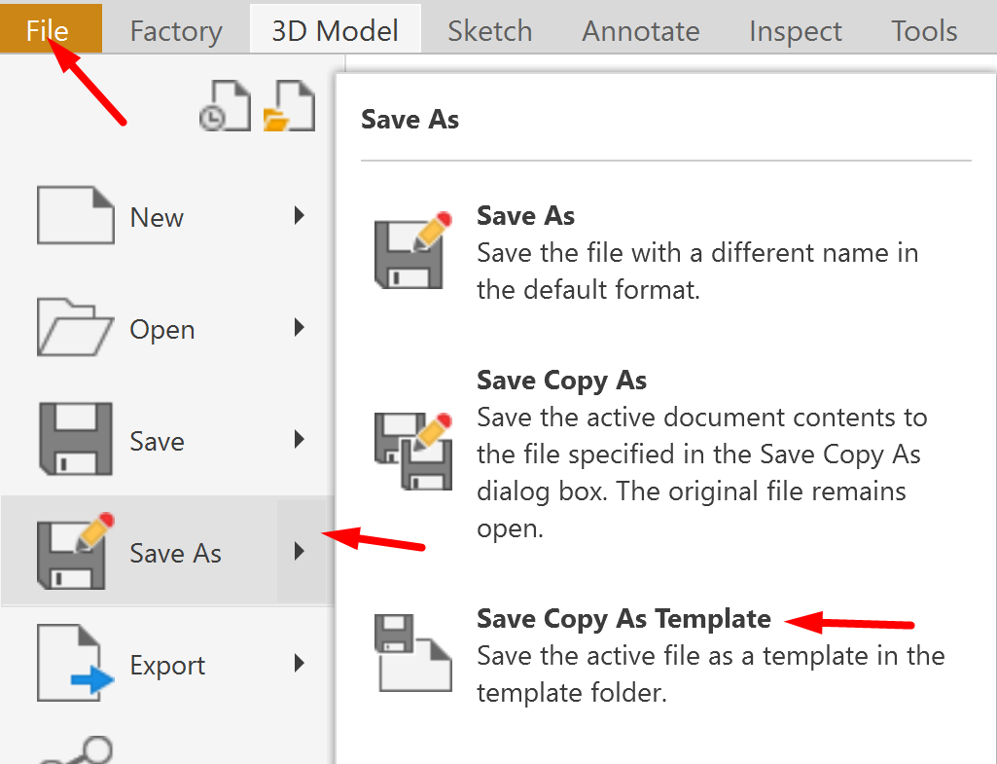Click the Save floppy disk icon
997x764 pixels.
[75, 440]
